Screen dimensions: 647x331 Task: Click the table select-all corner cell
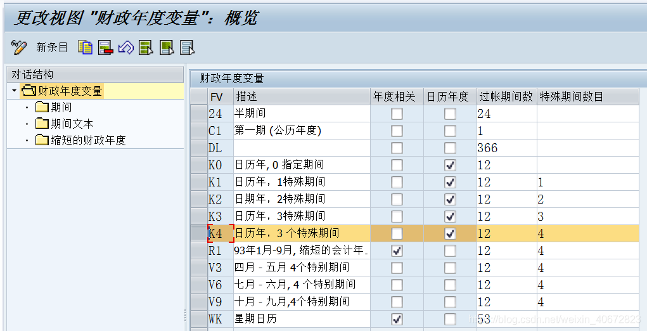(199, 96)
